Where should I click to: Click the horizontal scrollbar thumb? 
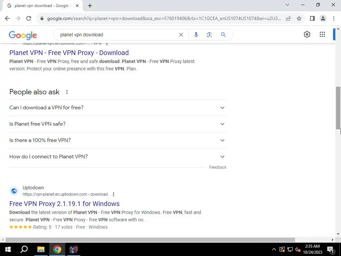(150, 240)
